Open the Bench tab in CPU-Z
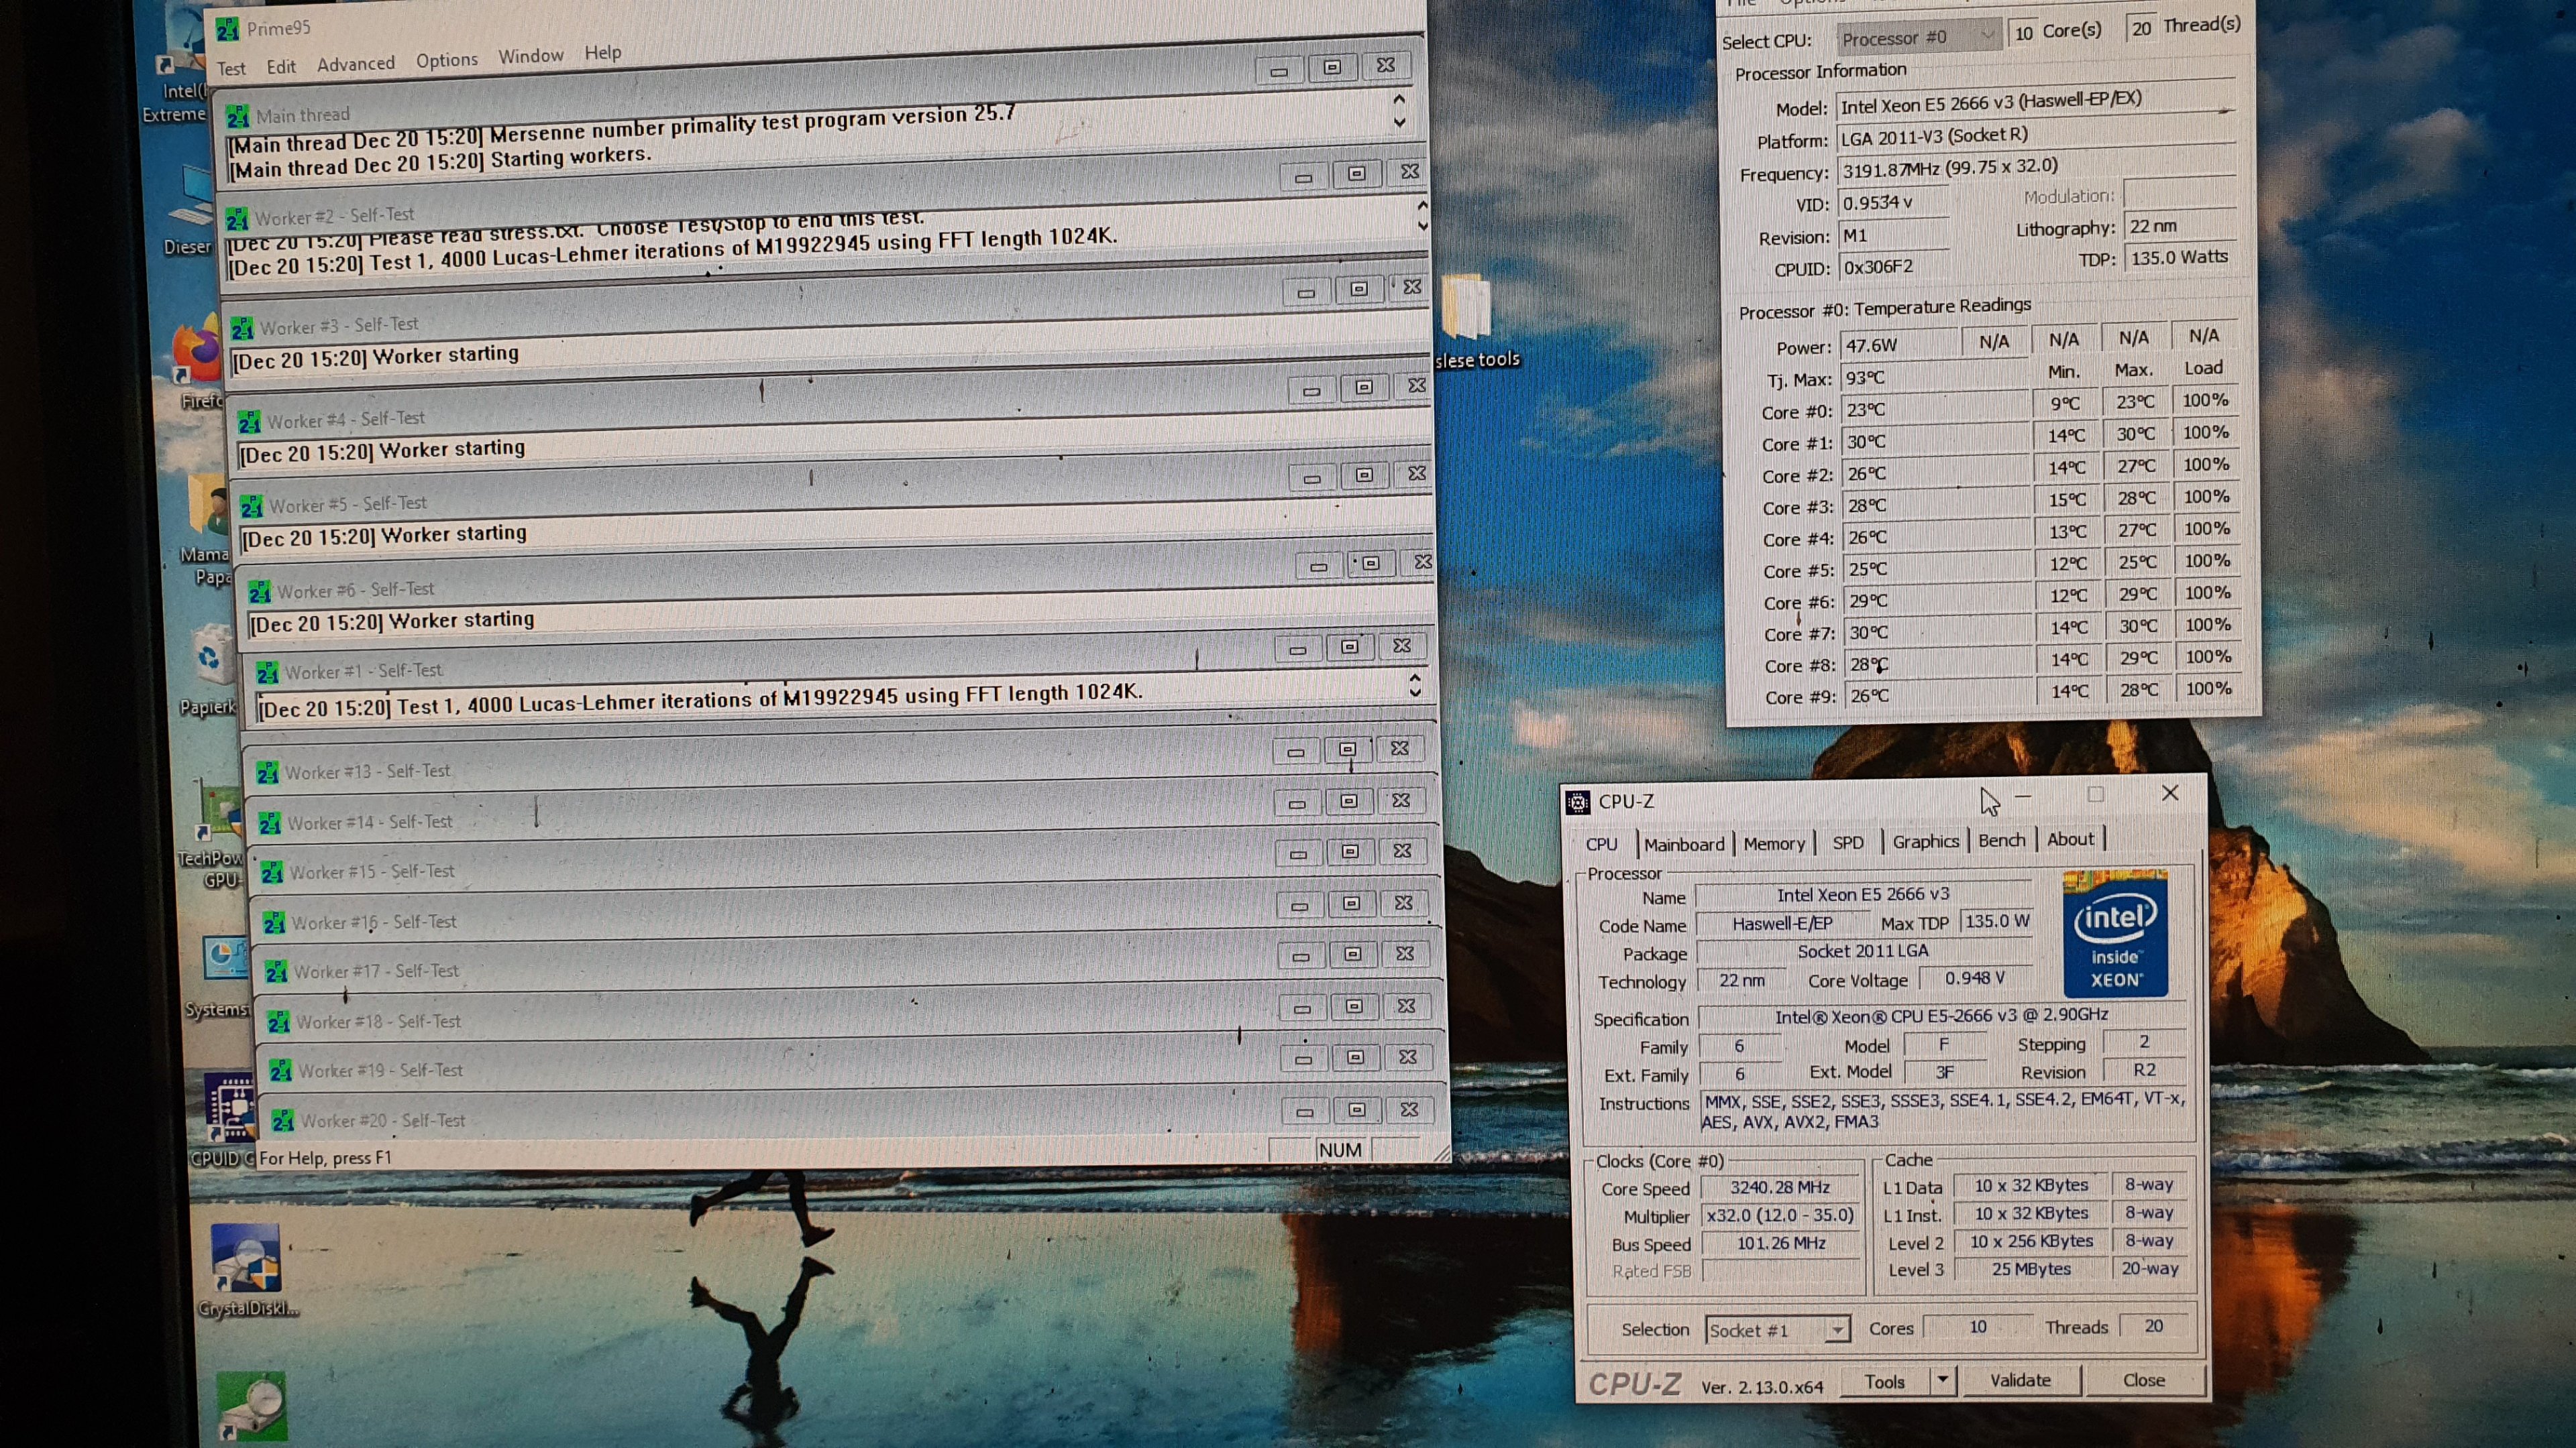The height and width of the screenshot is (1448, 2576). (2001, 841)
